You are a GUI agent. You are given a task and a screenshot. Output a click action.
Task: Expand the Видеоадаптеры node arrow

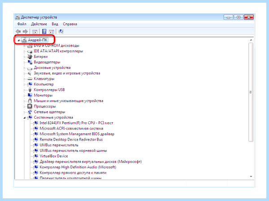click(24, 62)
